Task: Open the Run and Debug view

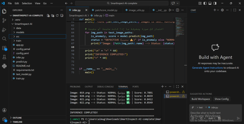Action: [x=4, y=30]
